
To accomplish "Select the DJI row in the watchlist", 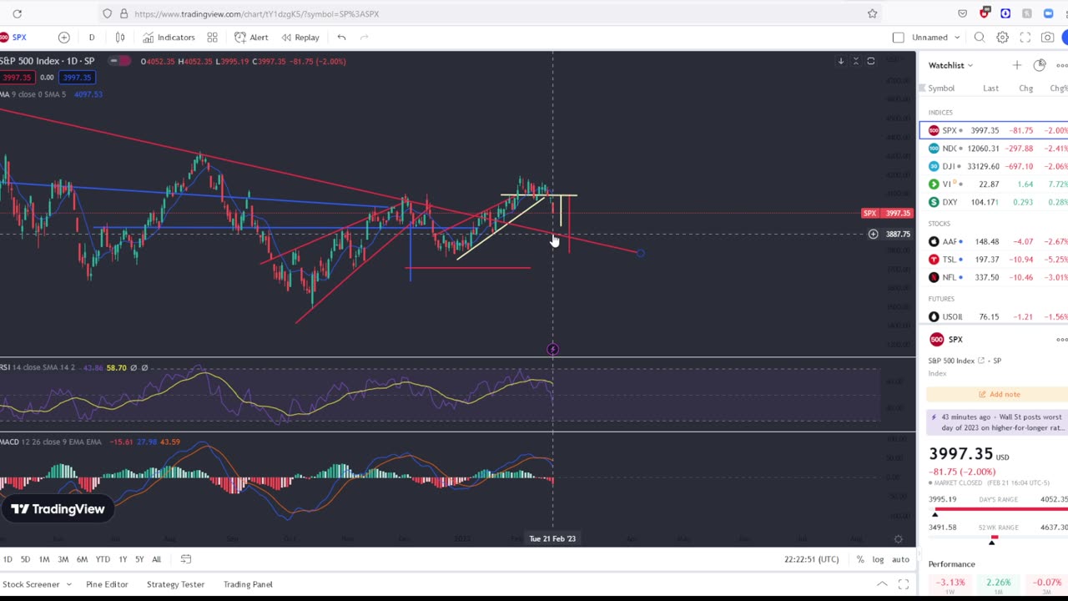I will click(x=994, y=166).
